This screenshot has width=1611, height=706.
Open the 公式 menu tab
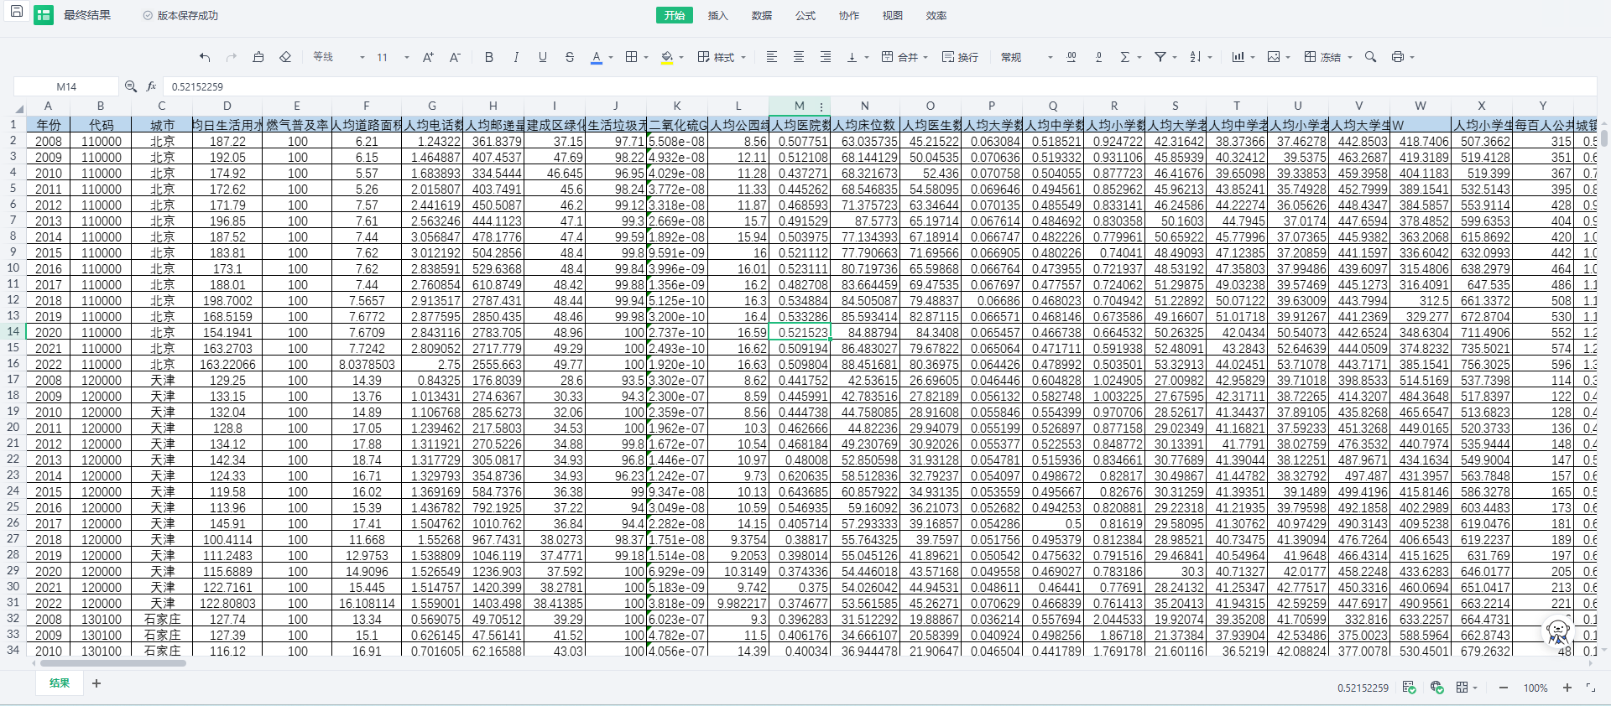coord(805,15)
